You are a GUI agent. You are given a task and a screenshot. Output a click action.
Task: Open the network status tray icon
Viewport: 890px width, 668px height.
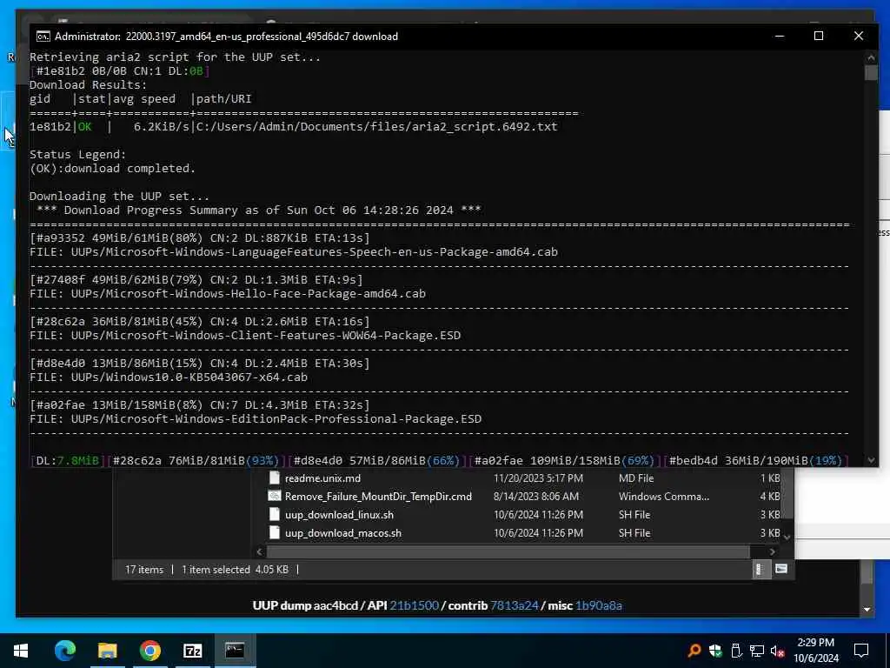pyautogui.click(x=757, y=651)
